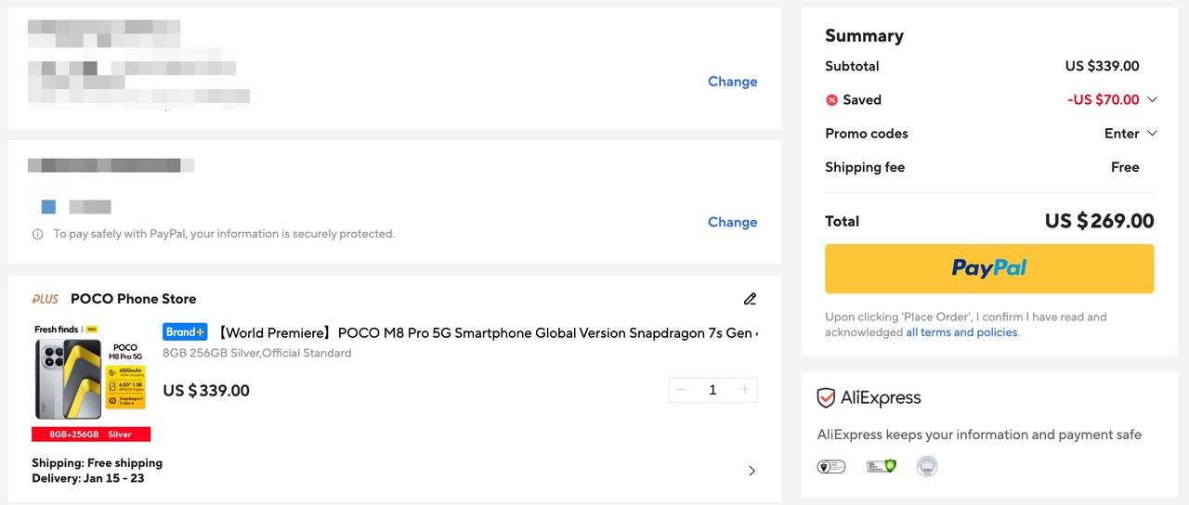
Task: Click the AliExpress shield logo icon
Action: (x=826, y=398)
